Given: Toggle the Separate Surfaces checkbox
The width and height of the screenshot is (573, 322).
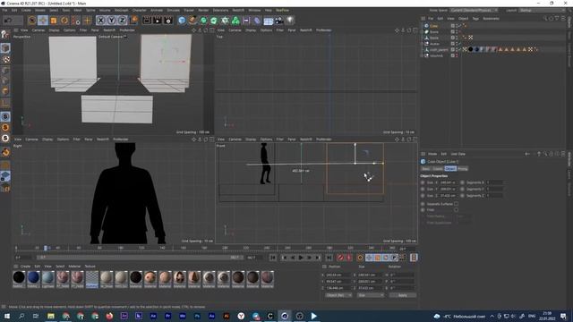Looking at the screenshot, I should click(456, 204).
